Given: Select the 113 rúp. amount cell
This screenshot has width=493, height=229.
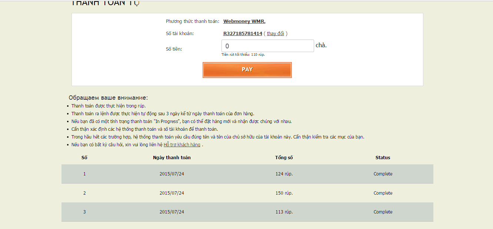Looking at the screenshot, I should (284, 212).
